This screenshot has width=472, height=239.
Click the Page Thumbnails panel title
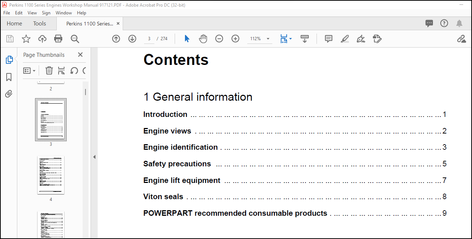[44, 55]
